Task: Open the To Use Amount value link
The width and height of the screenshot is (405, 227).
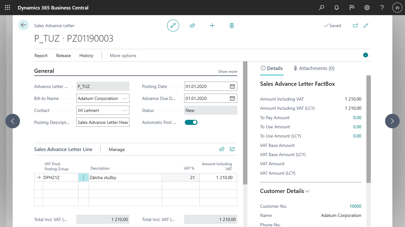Action: (x=357, y=127)
